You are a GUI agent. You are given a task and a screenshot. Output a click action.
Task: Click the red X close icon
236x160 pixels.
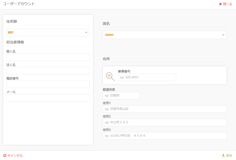click(x=220, y=4)
